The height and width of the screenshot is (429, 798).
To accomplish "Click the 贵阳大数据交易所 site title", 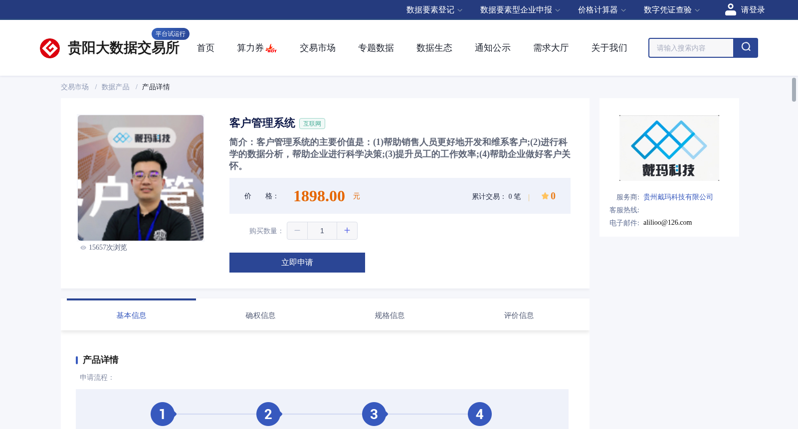I will click(124, 48).
